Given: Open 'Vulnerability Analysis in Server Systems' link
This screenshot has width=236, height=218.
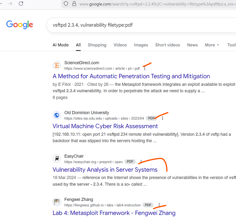Looking at the screenshot, I should click(105, 170).
